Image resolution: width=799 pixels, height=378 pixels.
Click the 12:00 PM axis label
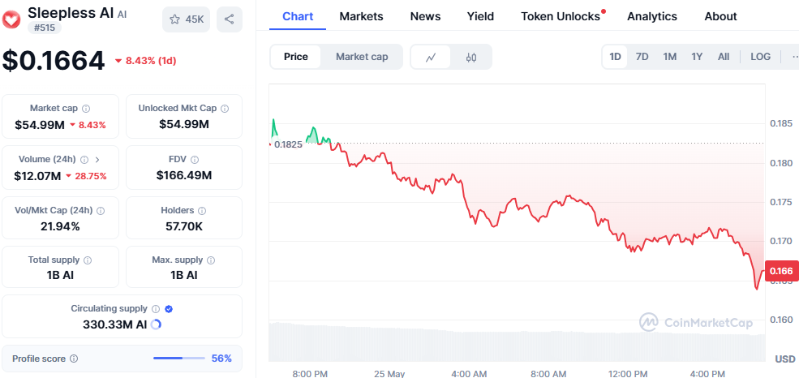(x=629, y=373)
